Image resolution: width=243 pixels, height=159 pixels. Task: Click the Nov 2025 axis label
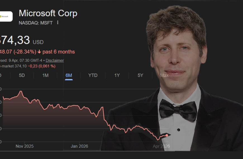pos(25,146)
